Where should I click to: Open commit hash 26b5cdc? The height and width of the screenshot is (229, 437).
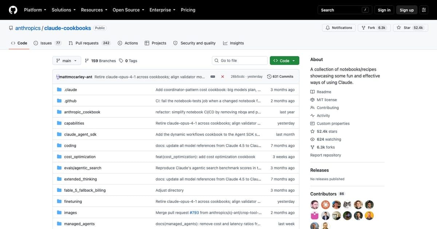pos(238,77)
